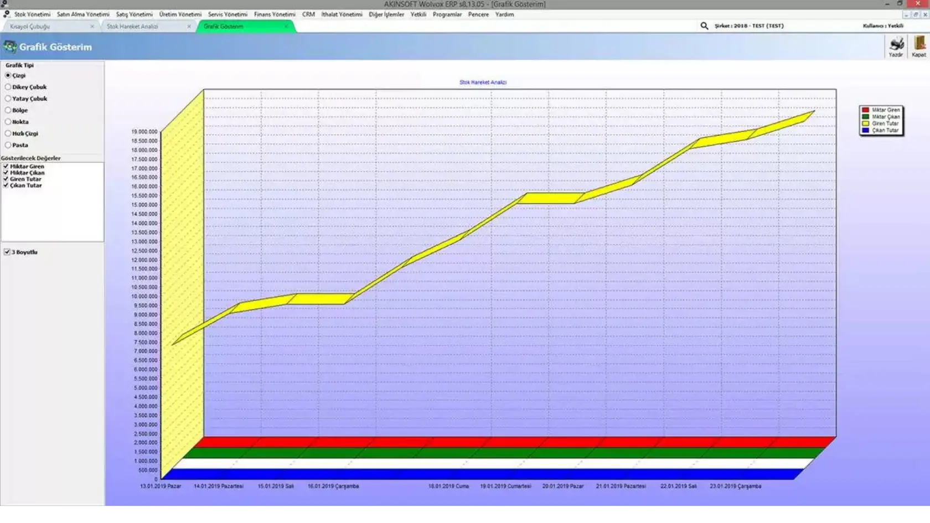Image resolution: width=930 pixels, height=523 pixels.
Task: Click the search magnifier icon
Action: click(704, 25)
